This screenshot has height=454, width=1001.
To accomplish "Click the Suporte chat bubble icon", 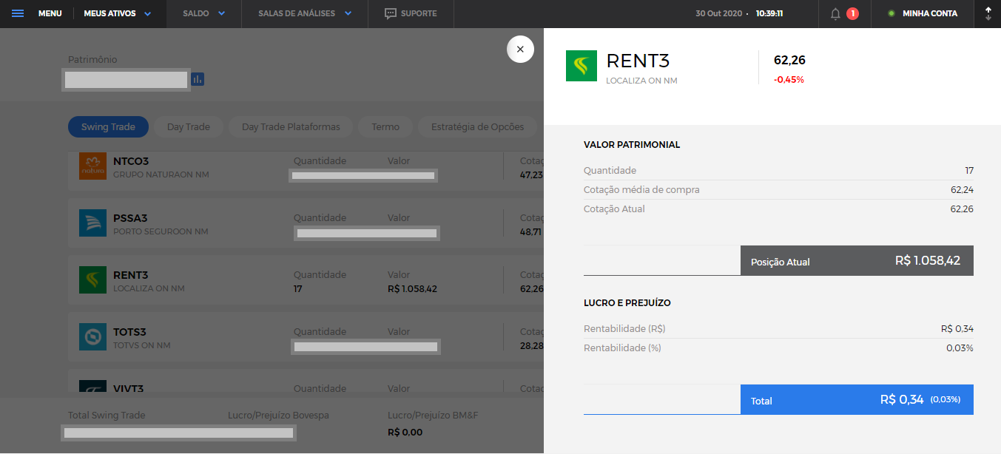I will 391,13.
